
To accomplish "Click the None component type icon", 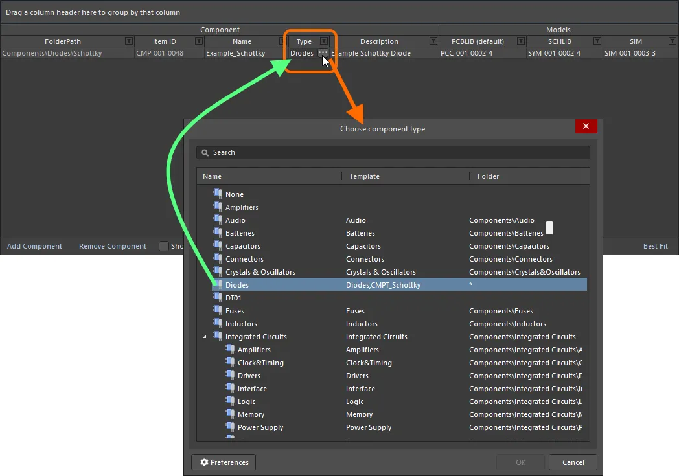I will click(218, 194).
